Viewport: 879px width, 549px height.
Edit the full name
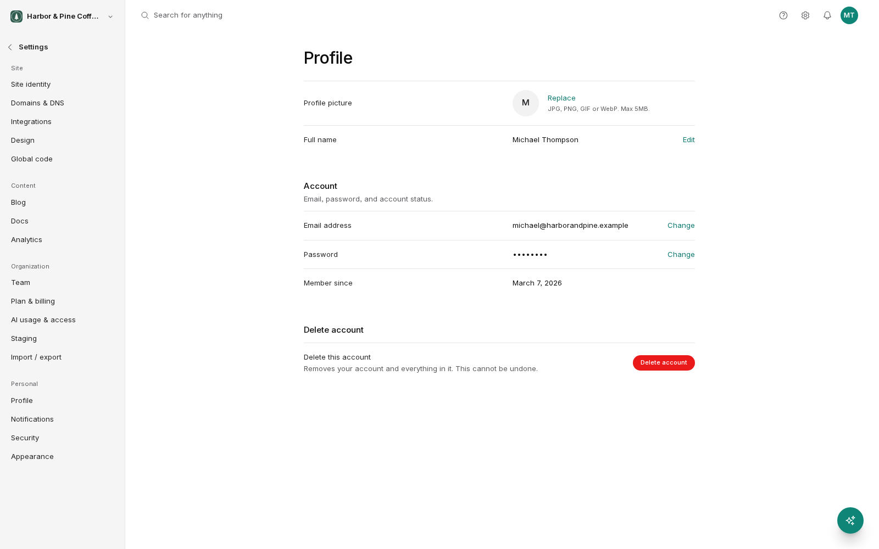[x=689, y=140]
